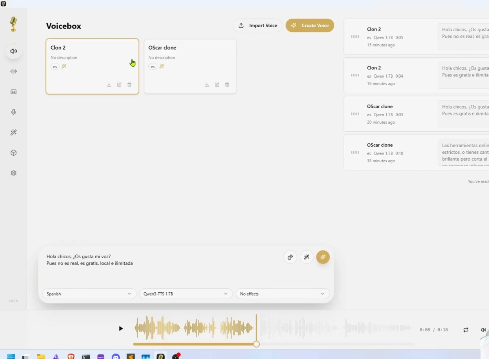The width and height of the screenshot is (489, 359).
Task: Click the golden generate speech sparkle button
Action: 323,257
